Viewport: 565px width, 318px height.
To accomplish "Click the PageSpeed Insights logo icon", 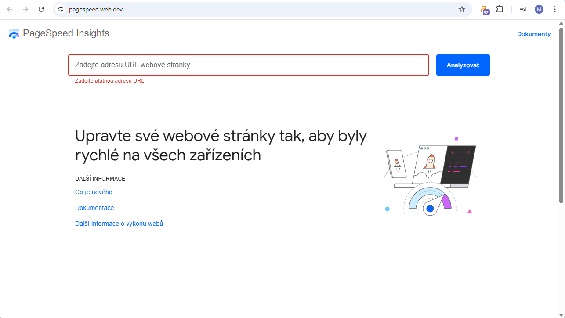I will pos(14,34).
